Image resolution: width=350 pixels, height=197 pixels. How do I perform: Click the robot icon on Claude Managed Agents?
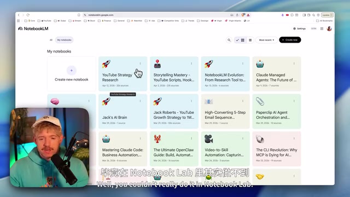click(260, 64)
